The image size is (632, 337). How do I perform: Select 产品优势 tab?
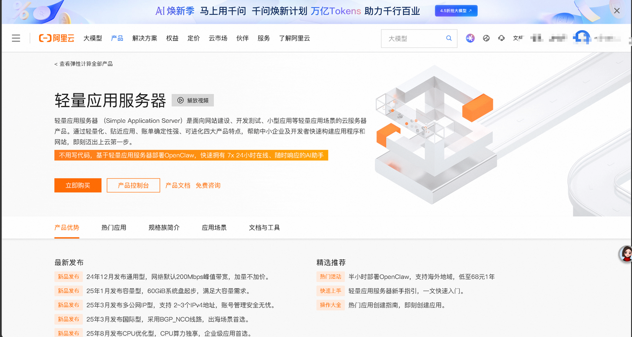tap(67, 227)
